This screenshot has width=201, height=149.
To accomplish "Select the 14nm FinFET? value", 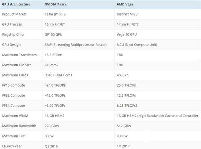I will (x=128, y=24).
